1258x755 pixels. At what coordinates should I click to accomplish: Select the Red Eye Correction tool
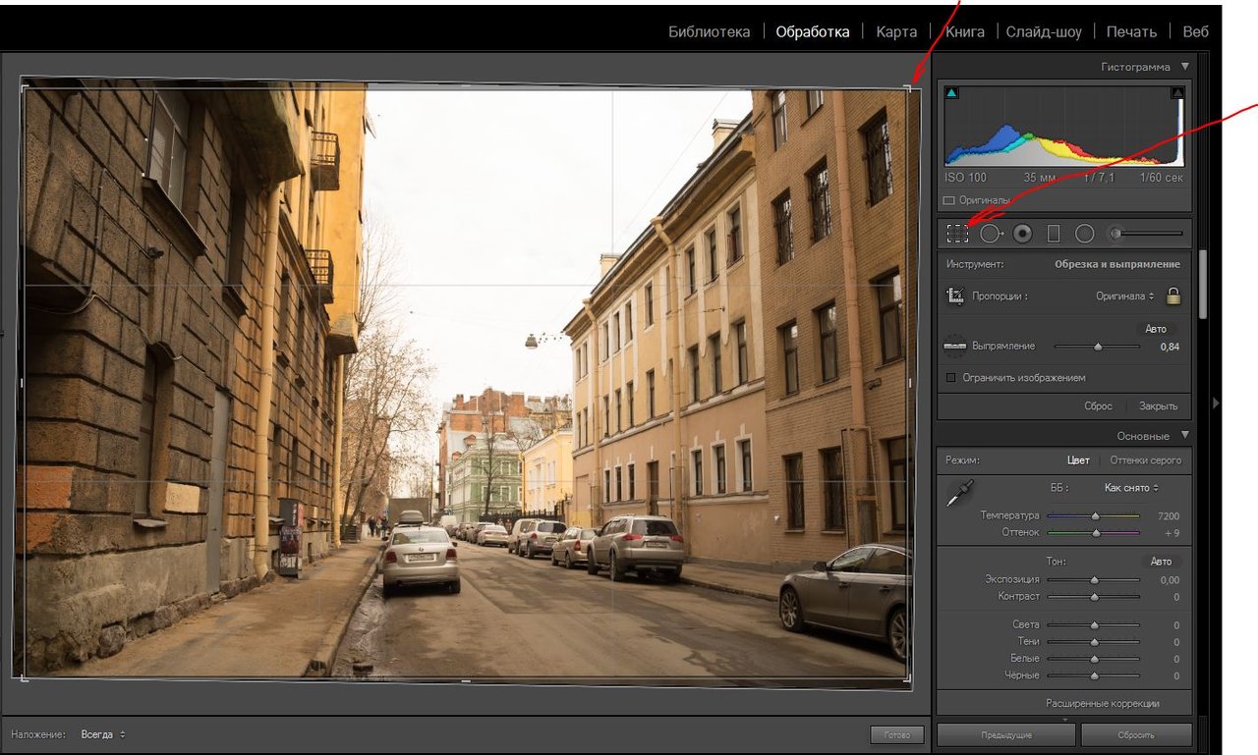(1022, 234)
